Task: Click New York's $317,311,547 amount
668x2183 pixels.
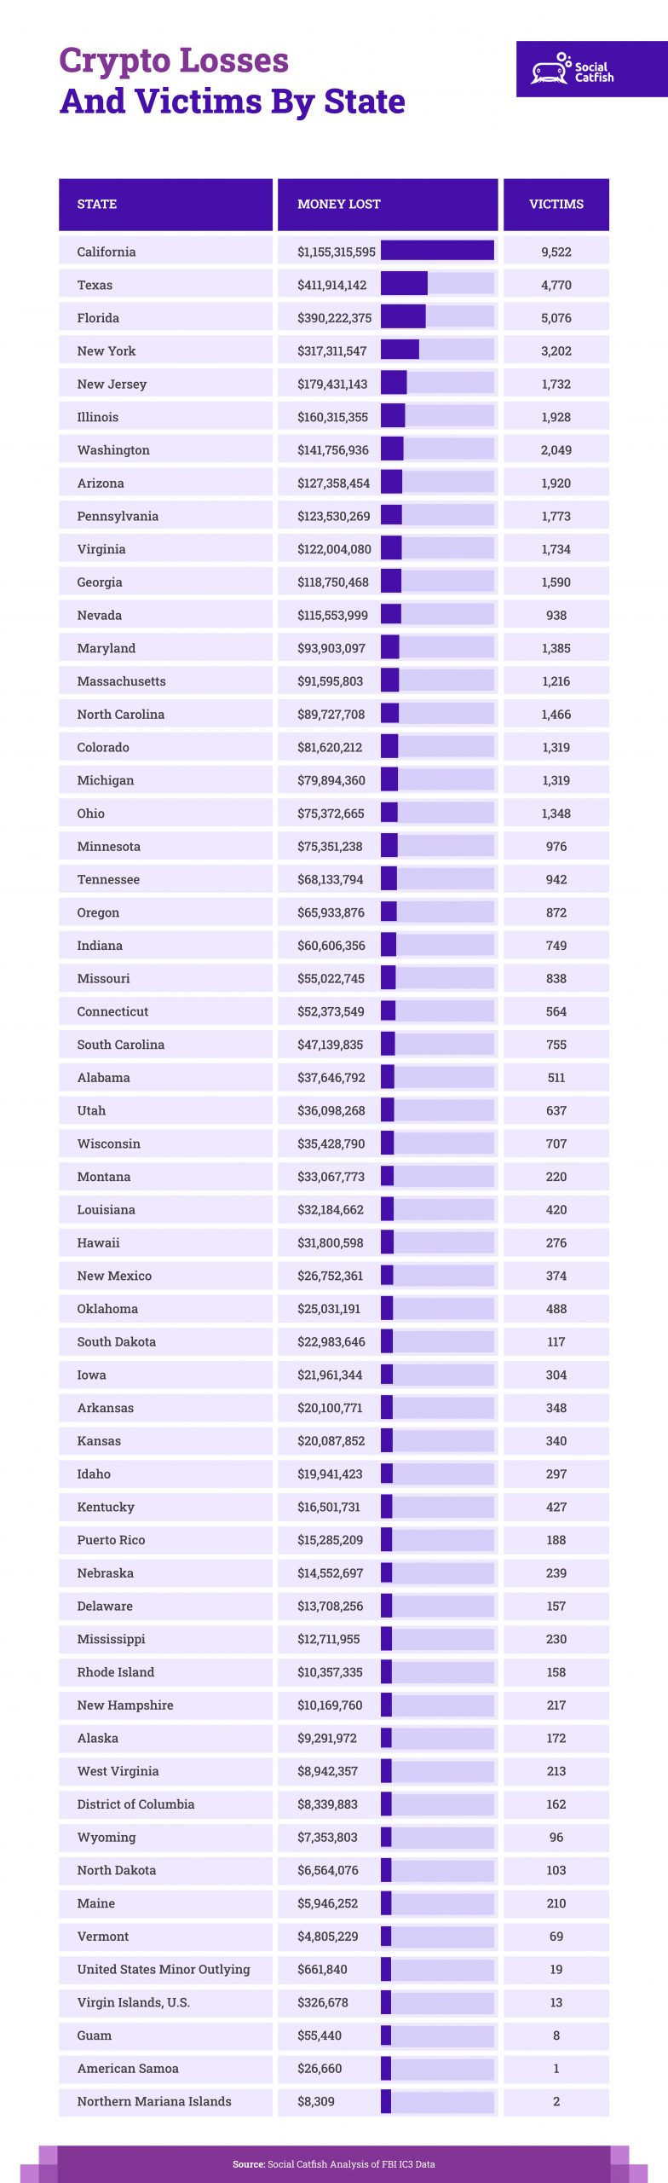Action: [x=331, y=351]
